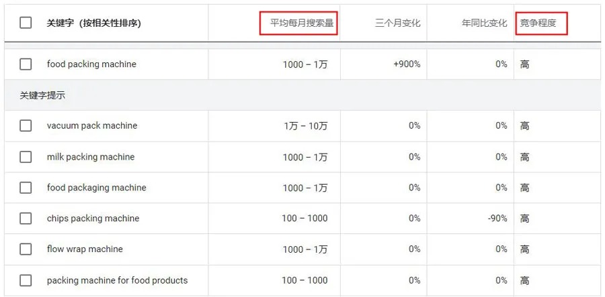
Task: Tick the milk packing machine checkbox
Action: click(x=26, y=157)
